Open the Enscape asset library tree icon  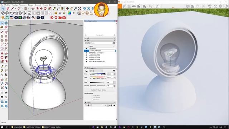[x=20, y=18]
